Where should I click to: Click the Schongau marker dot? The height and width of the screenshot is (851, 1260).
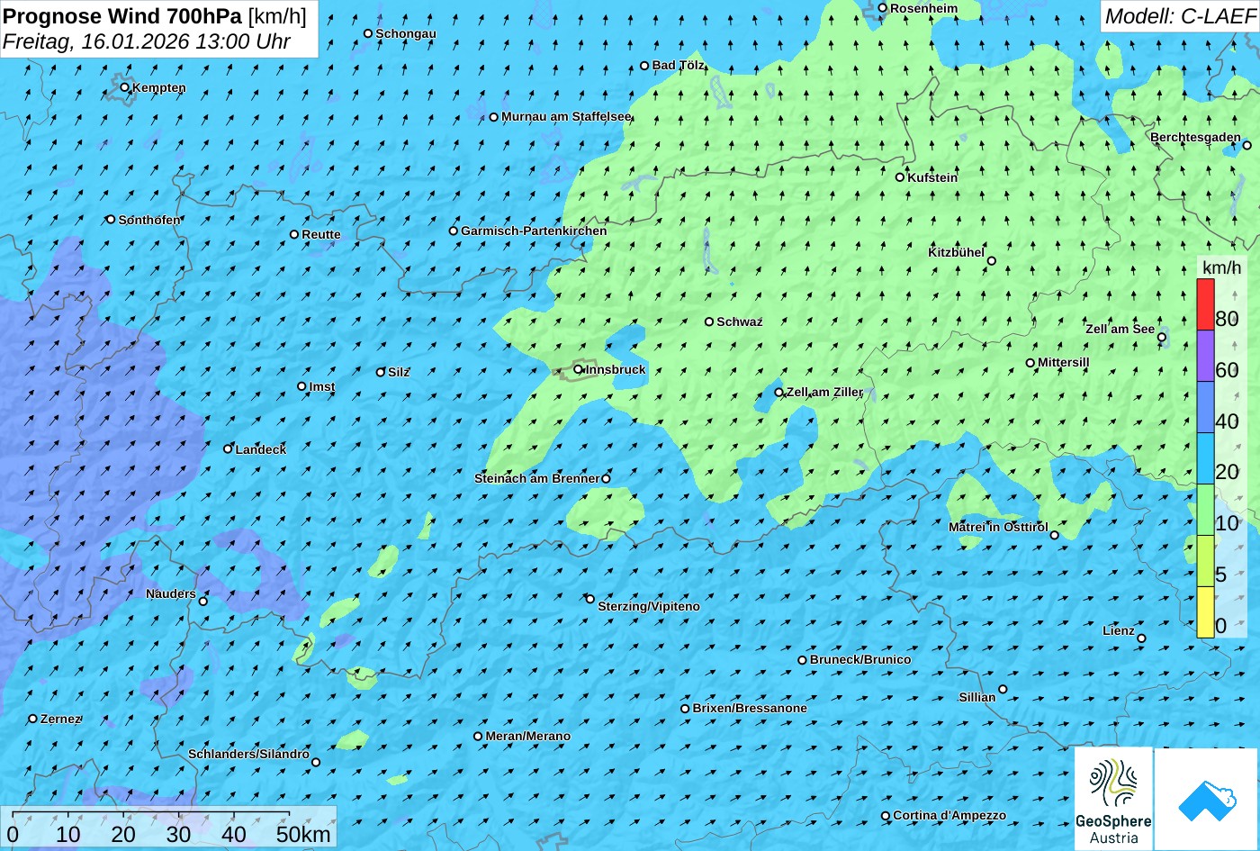click(368, 33)
